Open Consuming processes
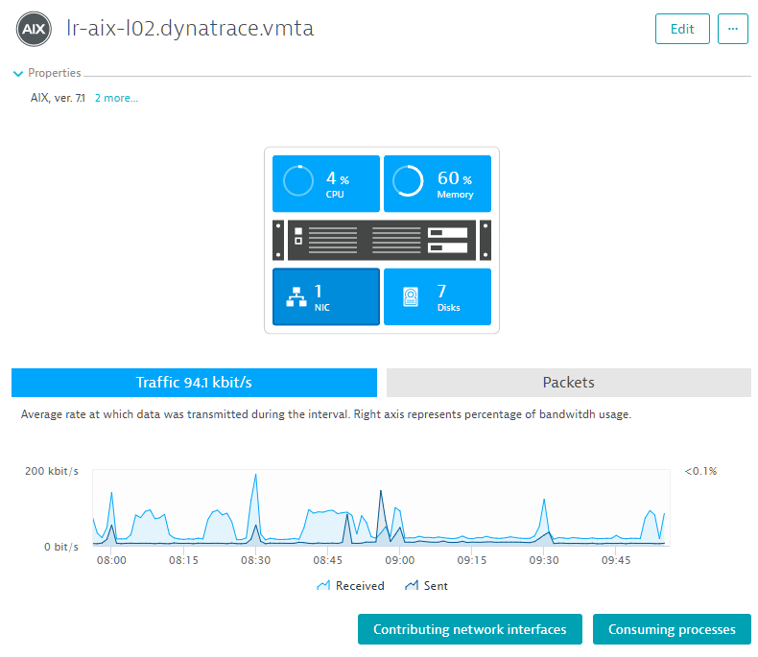The height and width of the screenshot is (657, 758). (x=672, y=629)
